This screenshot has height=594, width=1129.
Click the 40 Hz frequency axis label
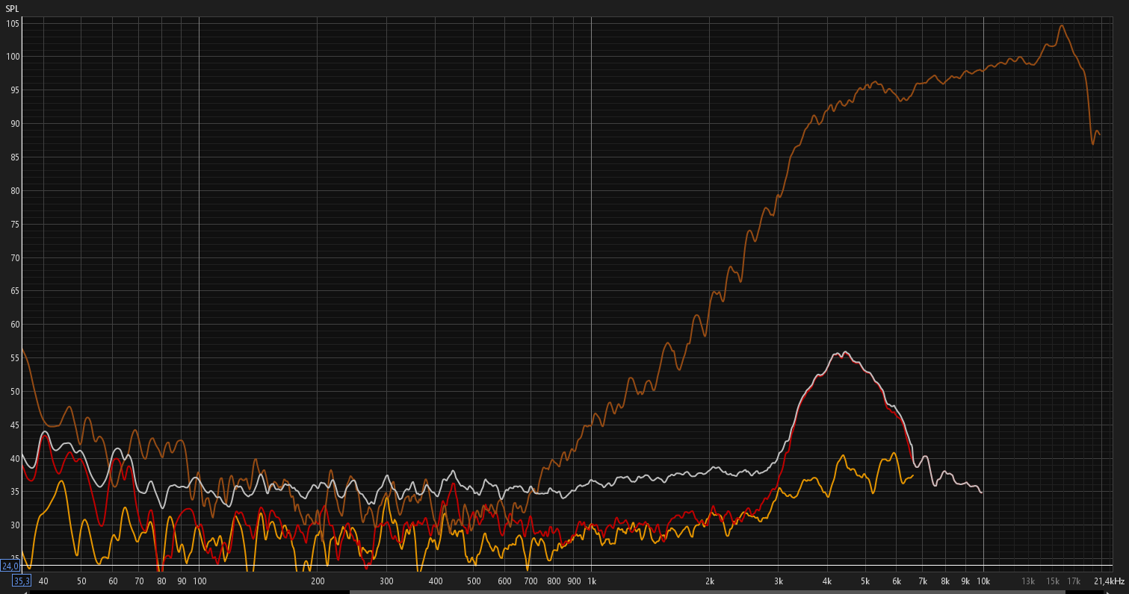(43, 581)
